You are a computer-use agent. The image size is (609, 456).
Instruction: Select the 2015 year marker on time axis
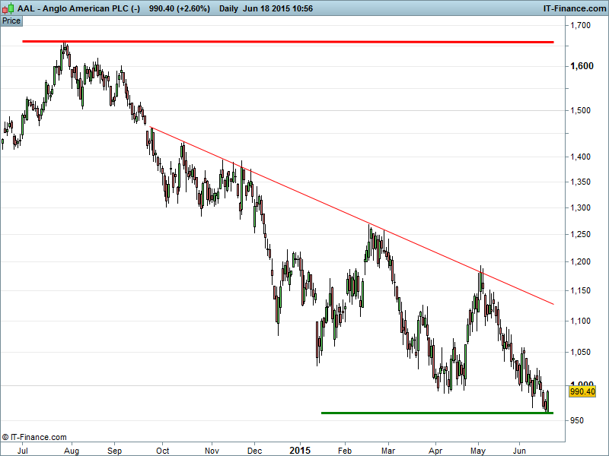[x=302, y=449]
